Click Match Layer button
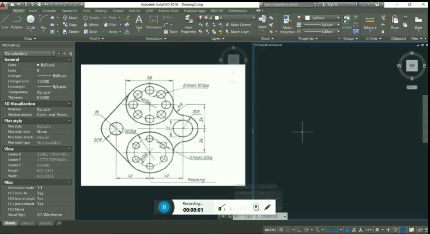The image size is (430, 234). (x=237, y=32)
